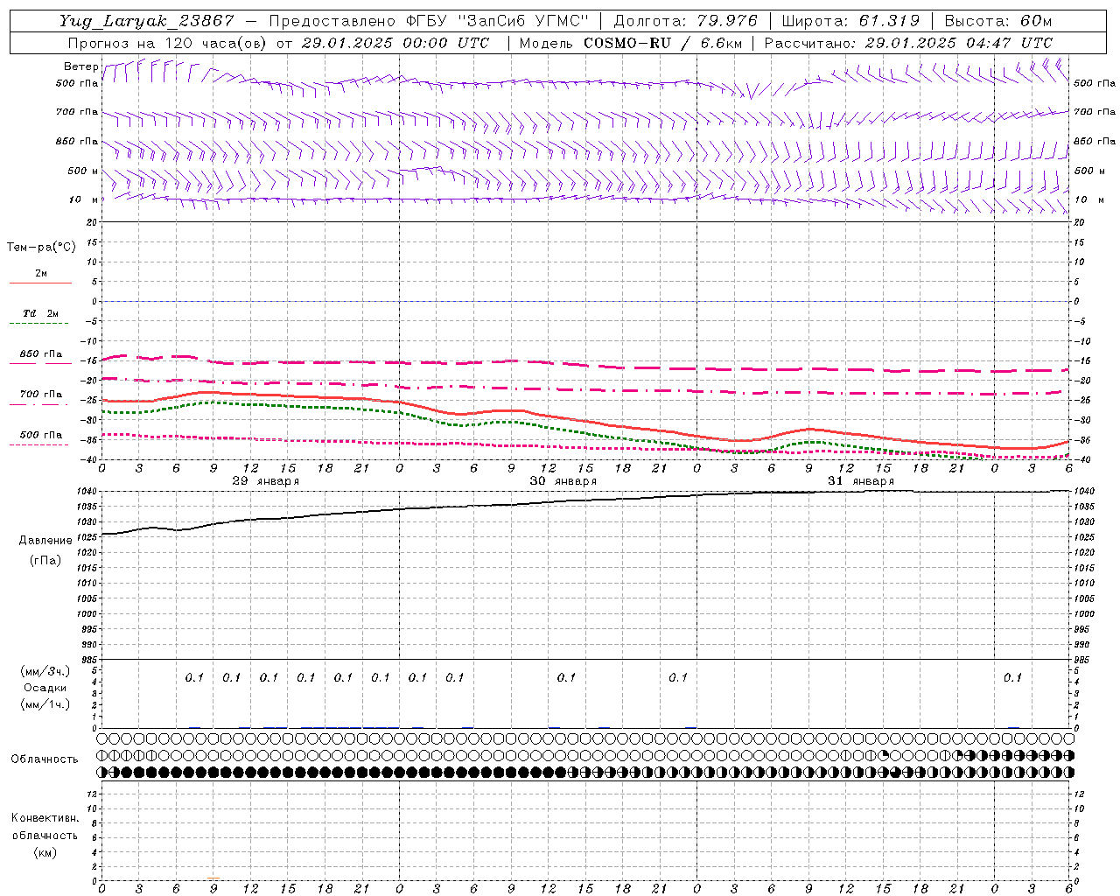Click the "Конвективн." convective cloud label
The image size is (1120, 896).
45,818
